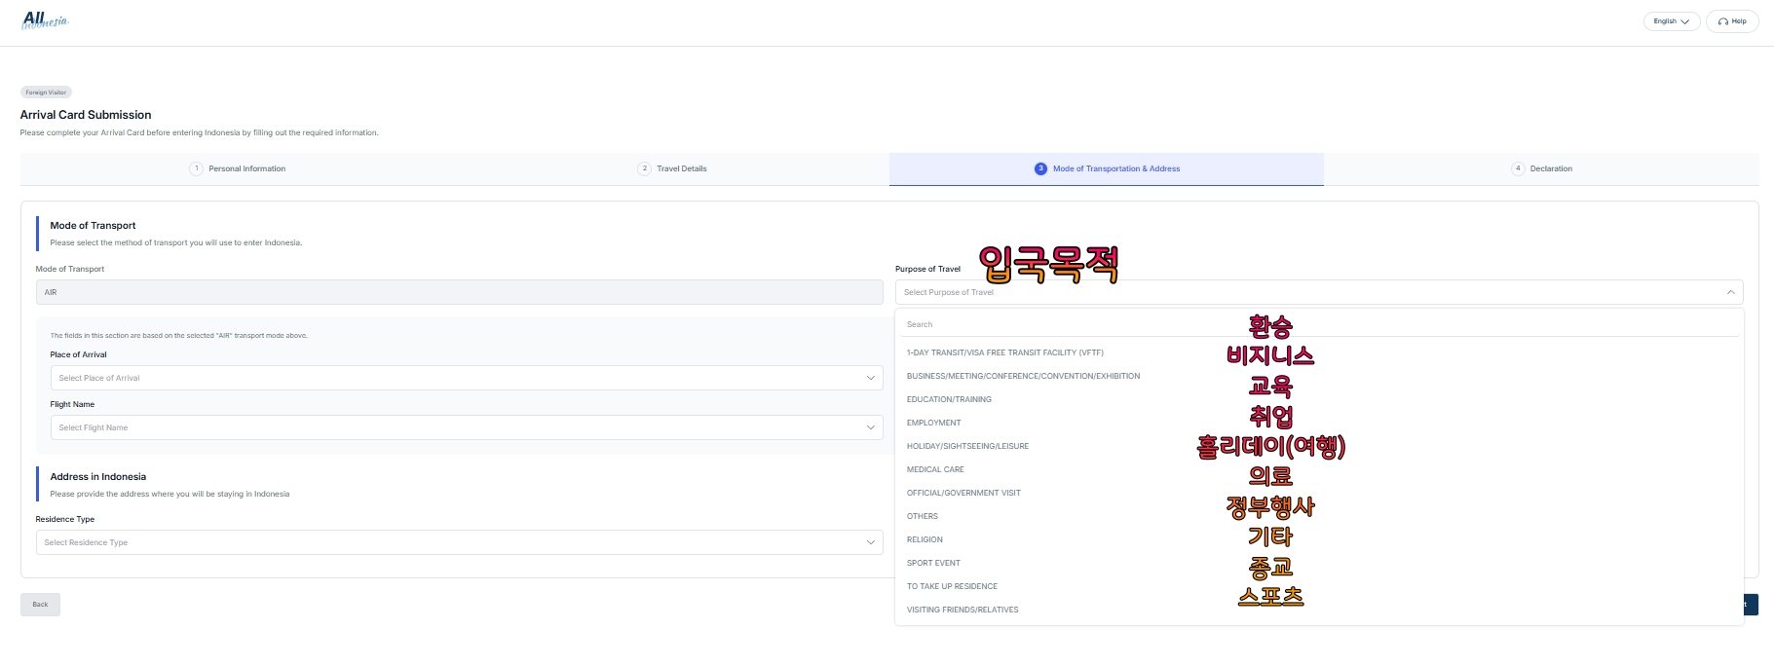Click the Purpose of Travel up chevron

coord(1731,292)
